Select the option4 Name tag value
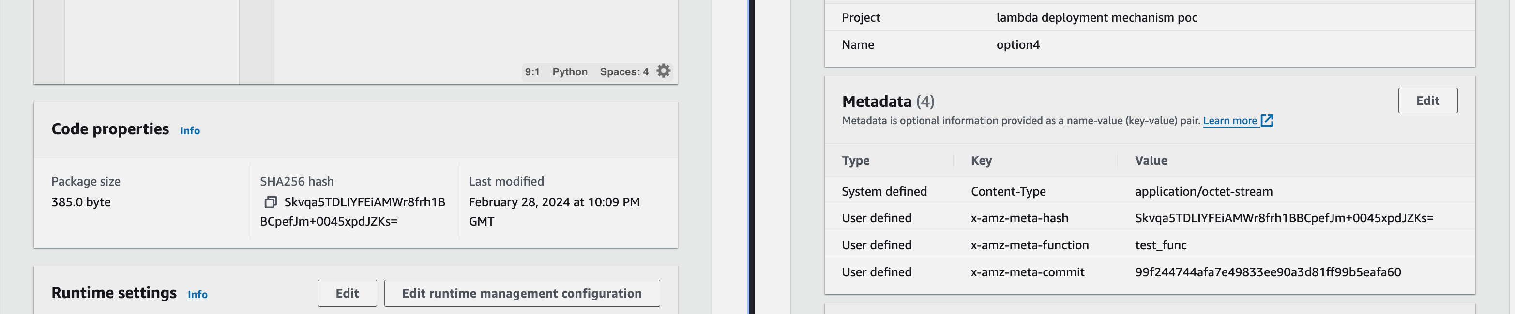 tap(1018, 44)
